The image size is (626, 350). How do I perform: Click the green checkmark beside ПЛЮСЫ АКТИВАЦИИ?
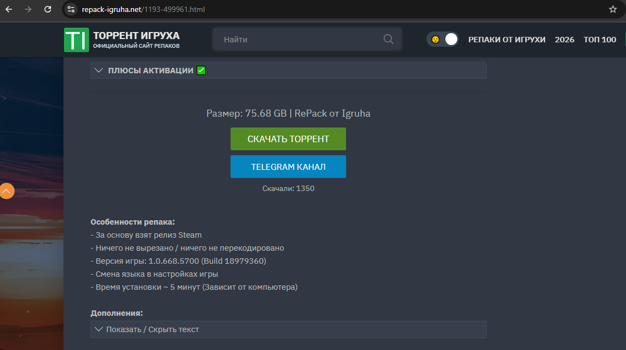tap(201, 71)
